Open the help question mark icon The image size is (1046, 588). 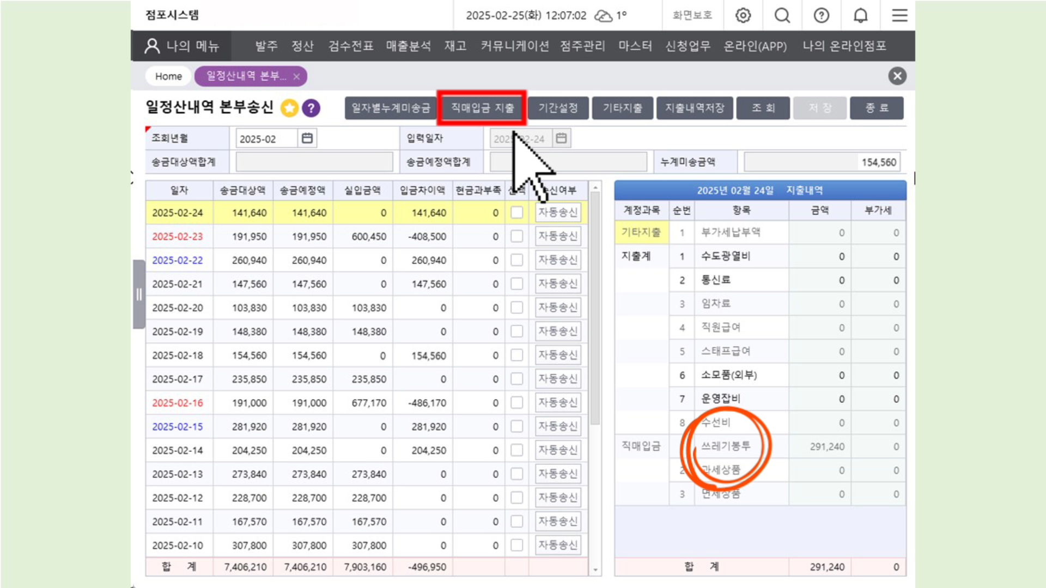(x=821, y=15)
